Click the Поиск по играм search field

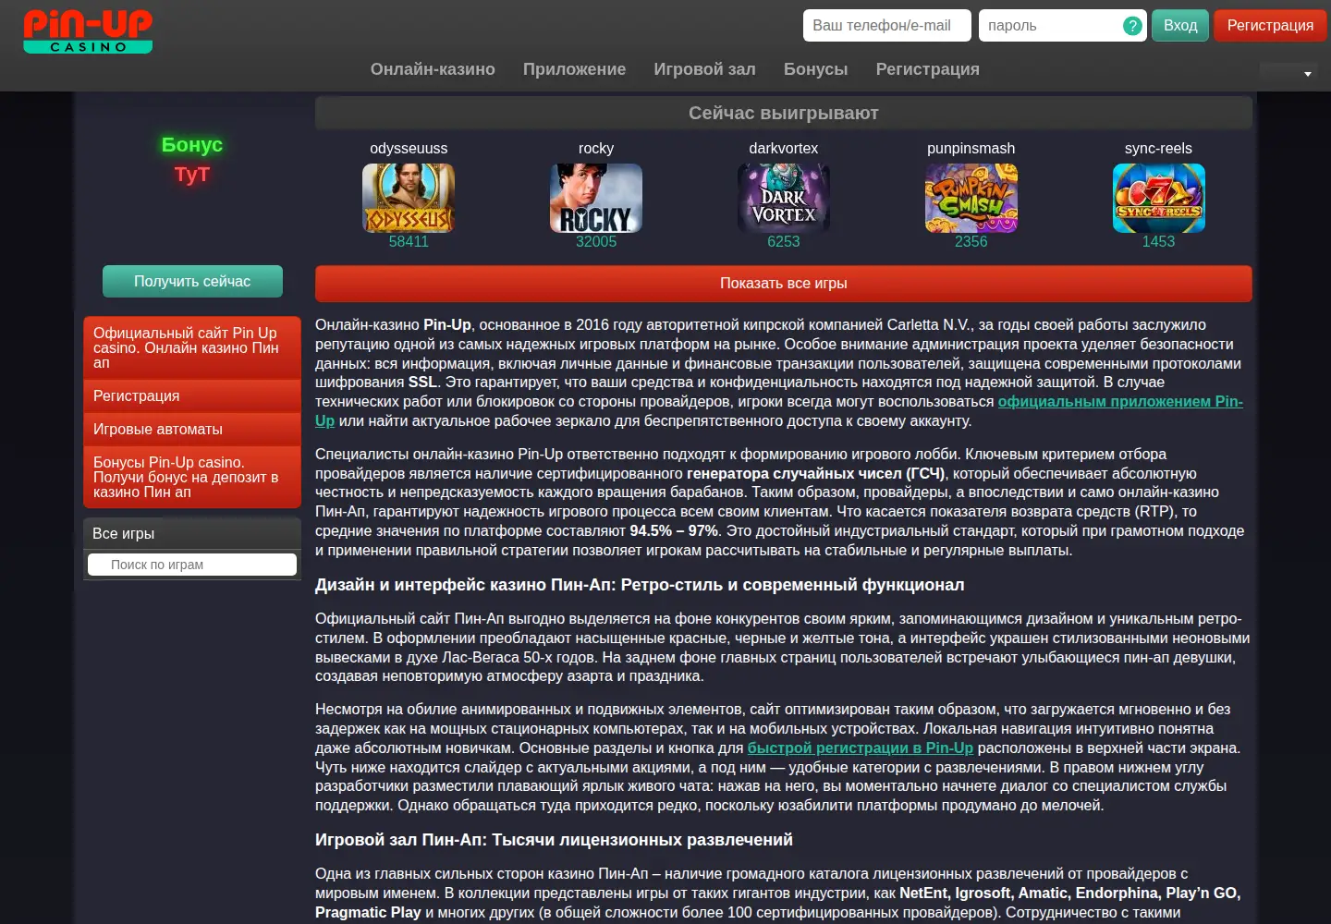click(192, 565)
